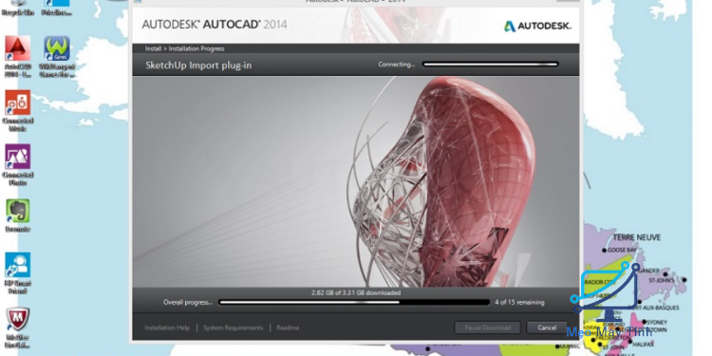712x356 pixels.
Task: Click the '4 of 15 remaining' text
Action: [519, 303]
